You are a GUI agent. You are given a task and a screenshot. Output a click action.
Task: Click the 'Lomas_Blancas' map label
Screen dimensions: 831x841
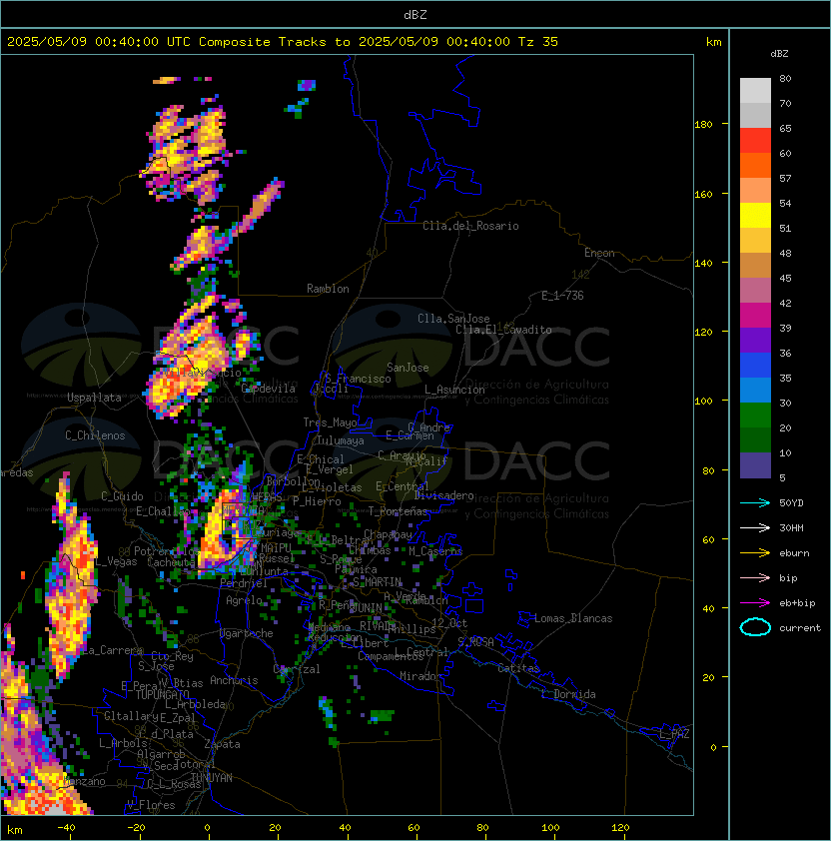tap(573, 618)
